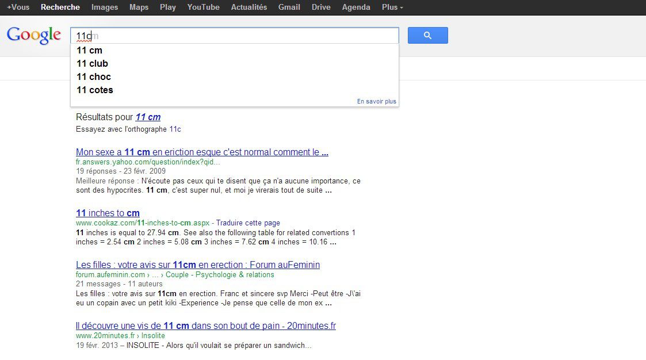Pick the "11 cotes" suggestion from the list
646x360 pixels.
tap(94, 90)
